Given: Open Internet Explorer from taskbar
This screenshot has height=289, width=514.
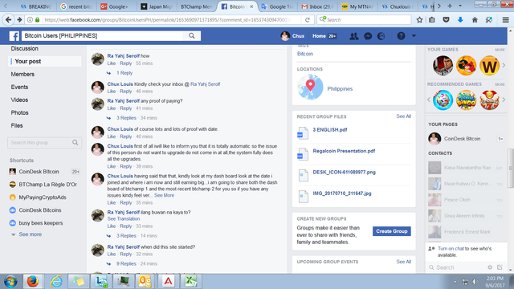Looking at the screenshot, I should pos(56,282).
